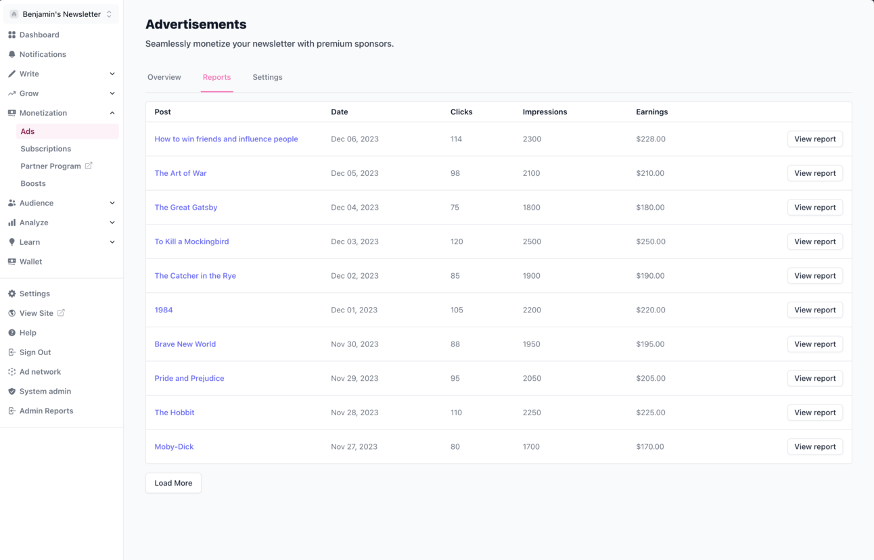
Task: Collapse the Monetization menu chevron
Action: pyautogui.click(x=112, y=113)
